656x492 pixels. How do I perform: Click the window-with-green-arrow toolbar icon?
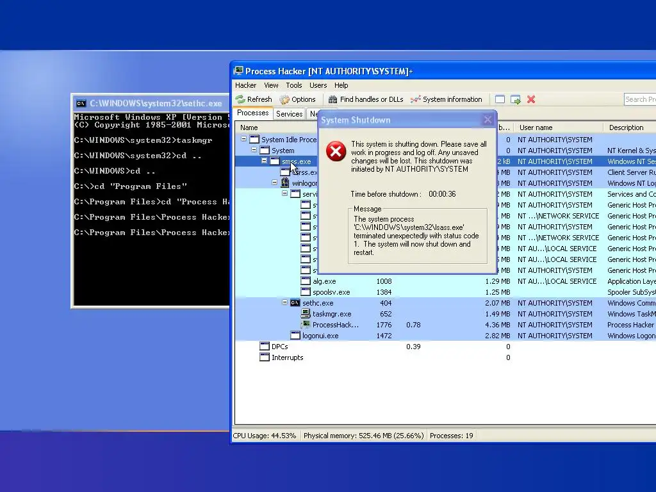(x=516, y=99)
